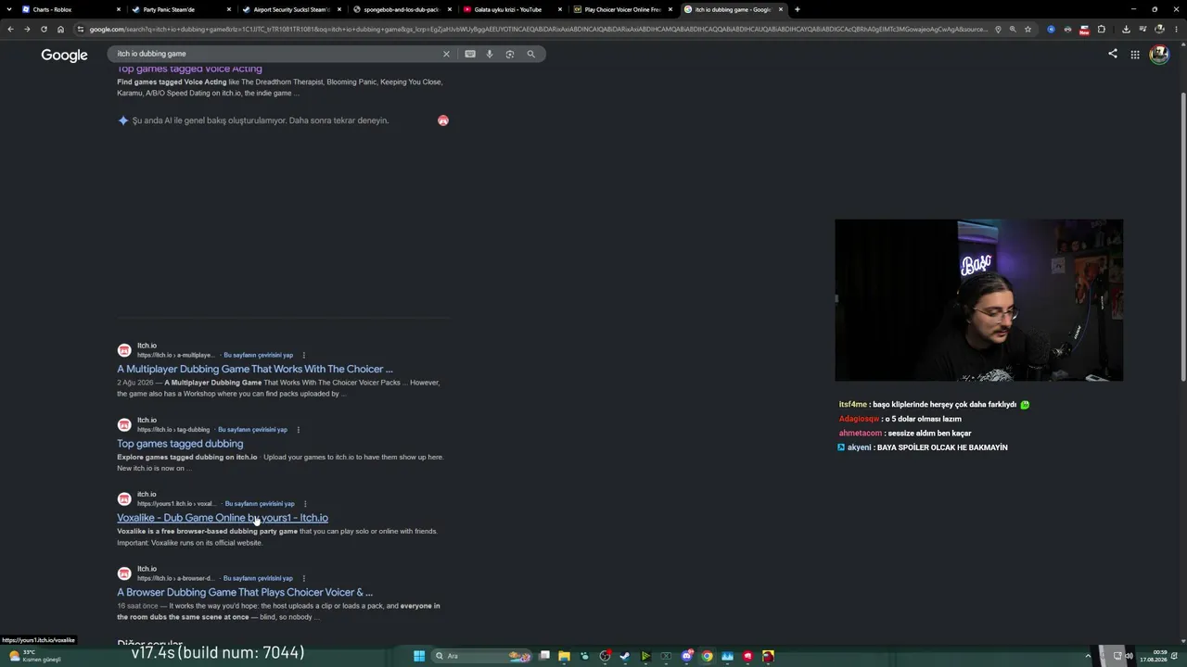
Task: Open the location permission icon in address bar
Action: click(x=998, y=29)
